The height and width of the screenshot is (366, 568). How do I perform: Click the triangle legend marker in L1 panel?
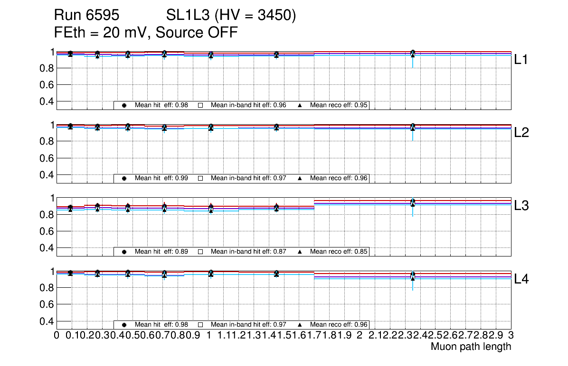click(300, 105)
